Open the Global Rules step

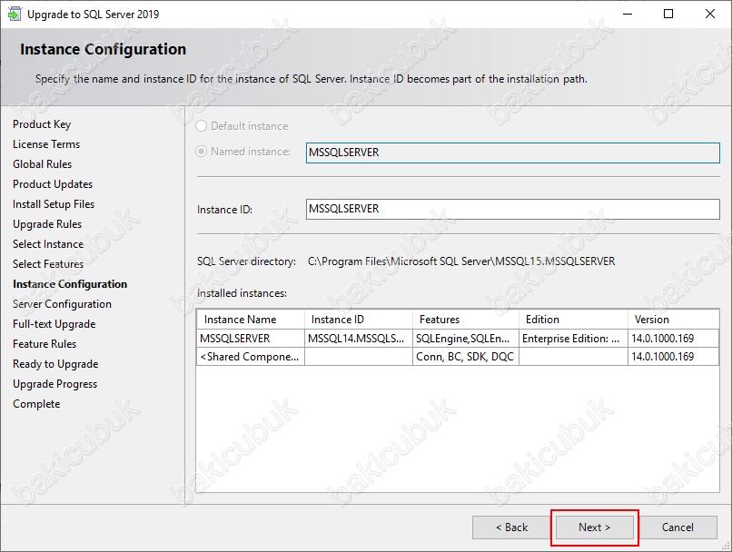43,164
